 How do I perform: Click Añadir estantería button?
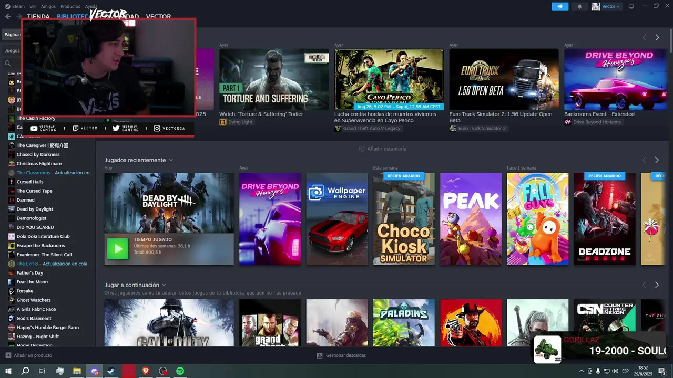pyautogui.click(x=382, y=149)
